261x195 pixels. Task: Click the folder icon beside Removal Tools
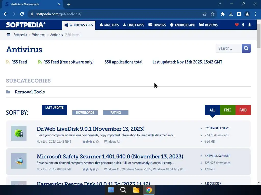pyautogui.click(x=8, y=92)
